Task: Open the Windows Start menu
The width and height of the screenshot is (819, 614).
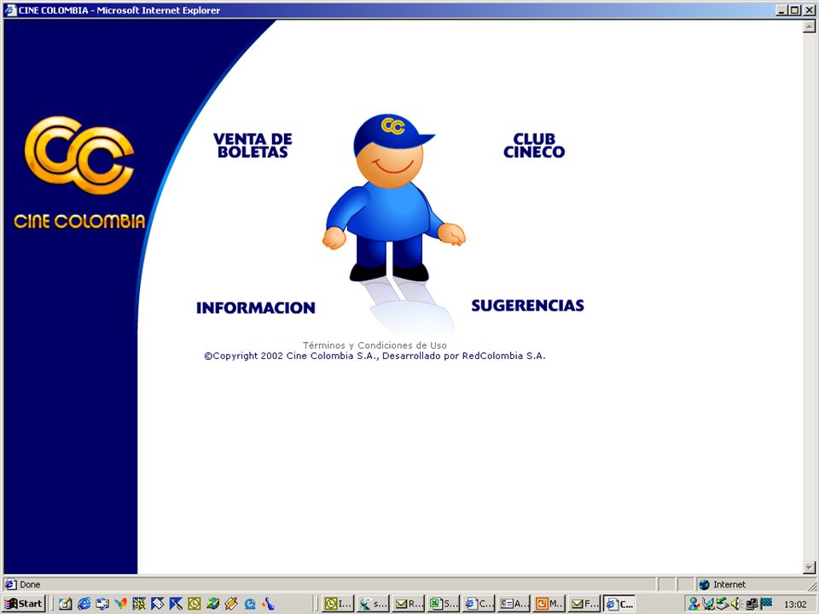Action: tap(24, 604)
